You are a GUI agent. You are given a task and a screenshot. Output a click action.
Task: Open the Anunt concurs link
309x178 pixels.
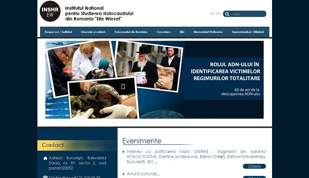(x=143, y=174)
